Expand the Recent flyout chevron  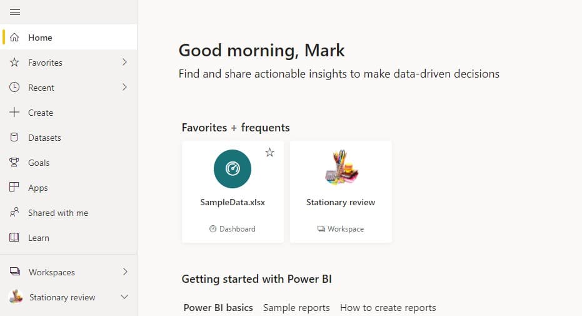pos(125,87)
